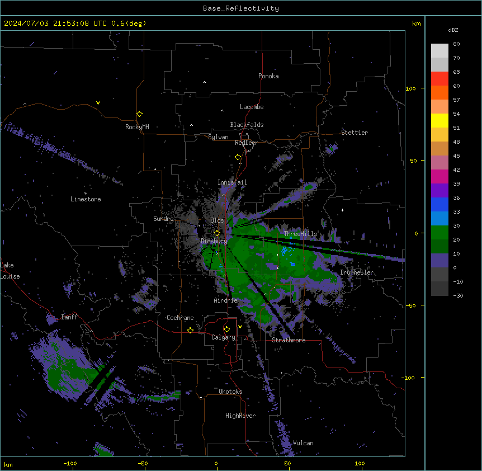Click the Lake Louise label
This screenshot has height=471, width=482.
coord(10,271)
